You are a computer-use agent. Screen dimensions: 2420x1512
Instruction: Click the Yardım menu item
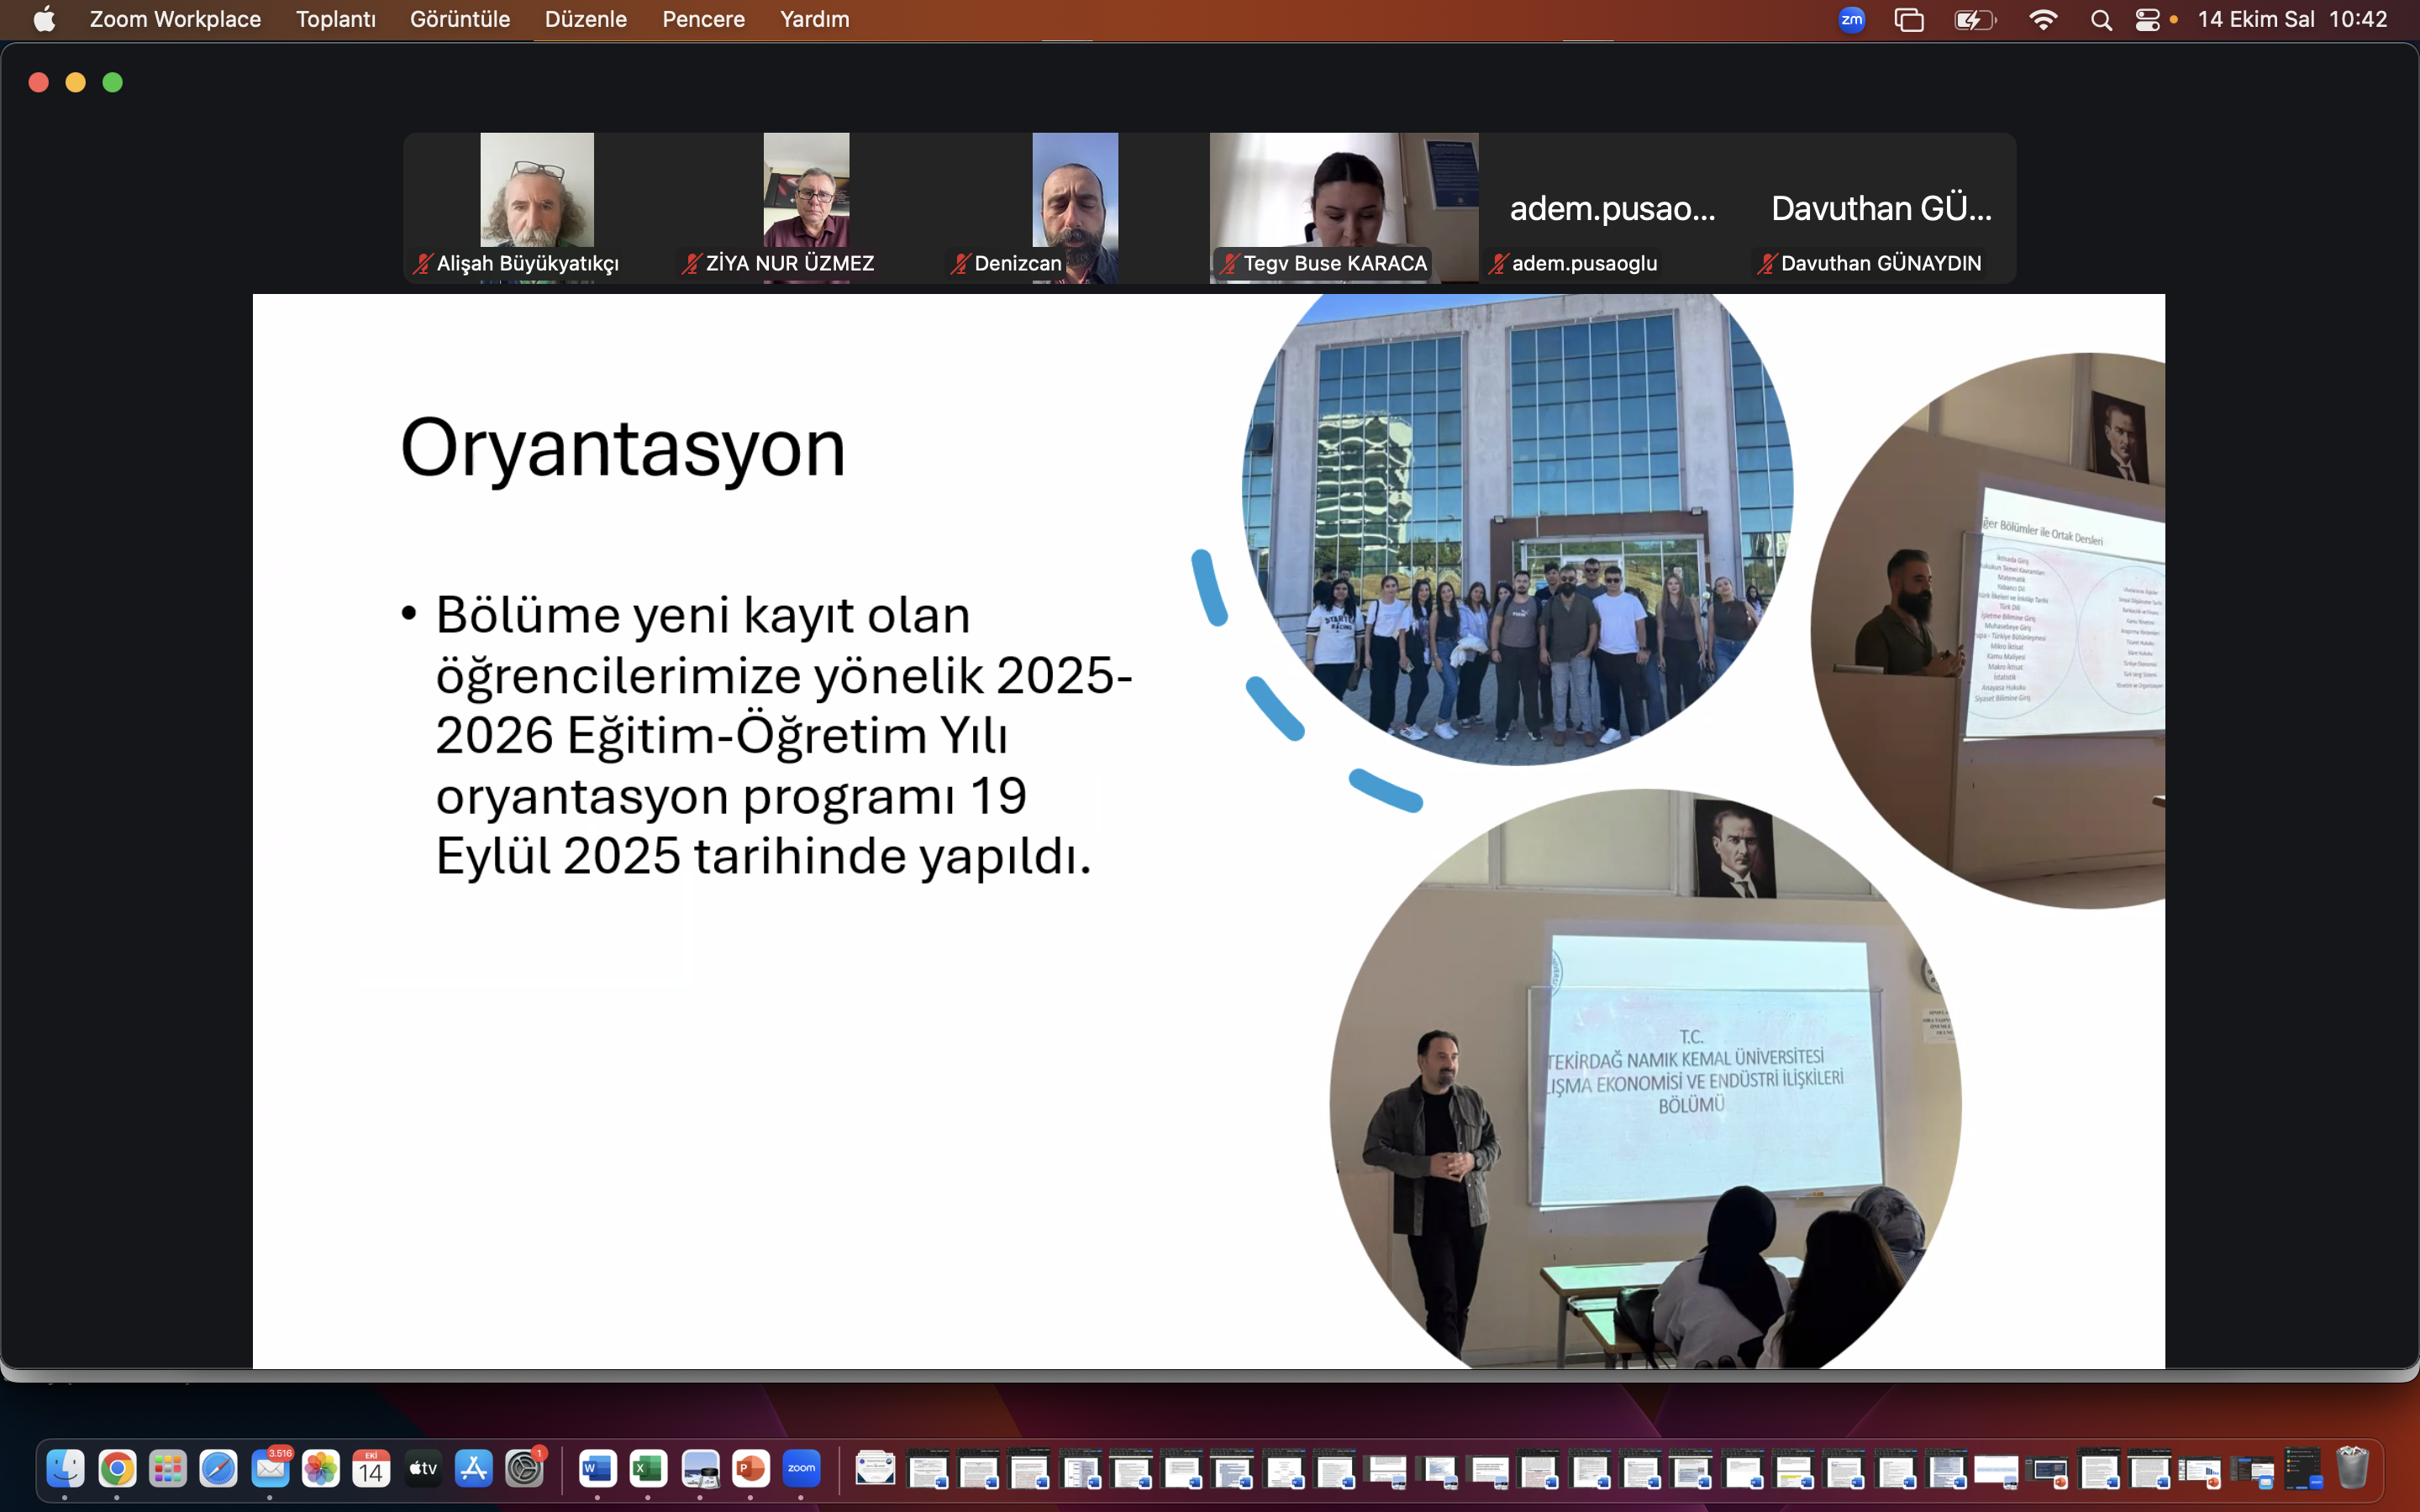click(x=814, y=19)
